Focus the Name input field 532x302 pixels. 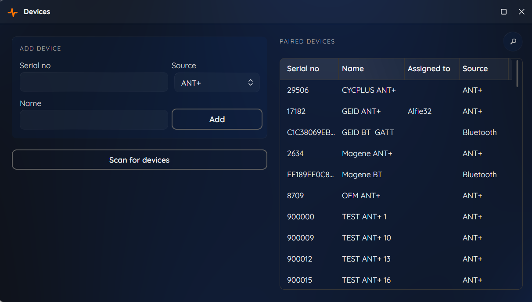(94, 120)
